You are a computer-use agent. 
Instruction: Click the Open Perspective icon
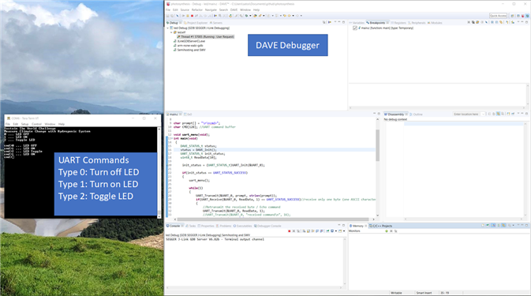coord(512,16)
